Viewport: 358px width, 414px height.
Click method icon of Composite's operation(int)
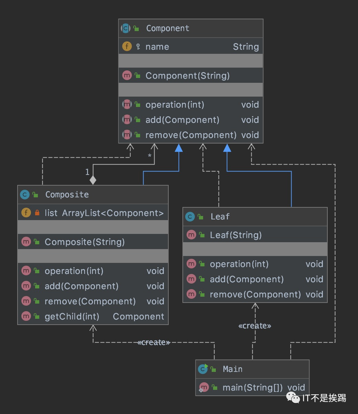(x=26, y=271)
